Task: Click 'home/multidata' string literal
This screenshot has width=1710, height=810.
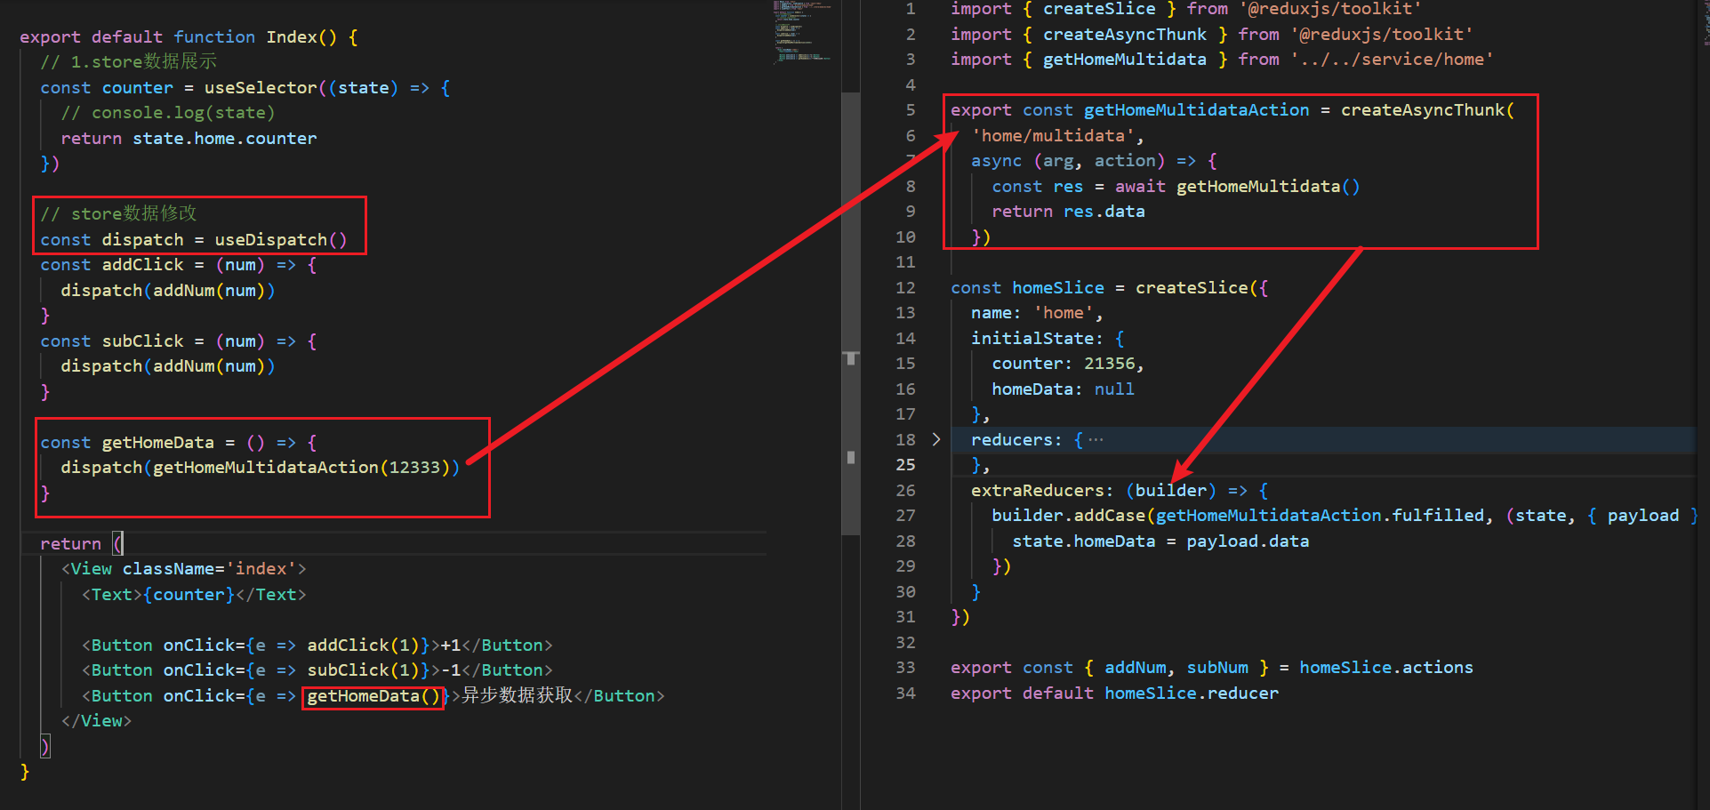Action: (1053, 136)
